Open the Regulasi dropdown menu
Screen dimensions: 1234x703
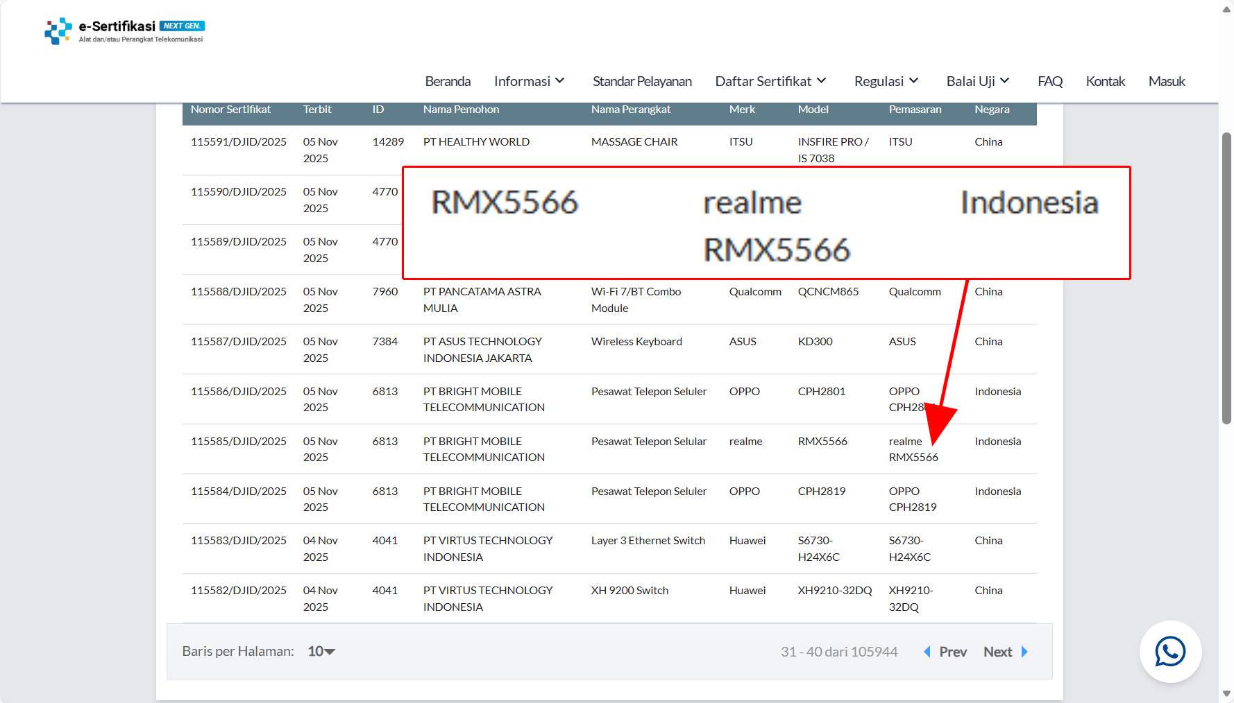tap(886, 81)
